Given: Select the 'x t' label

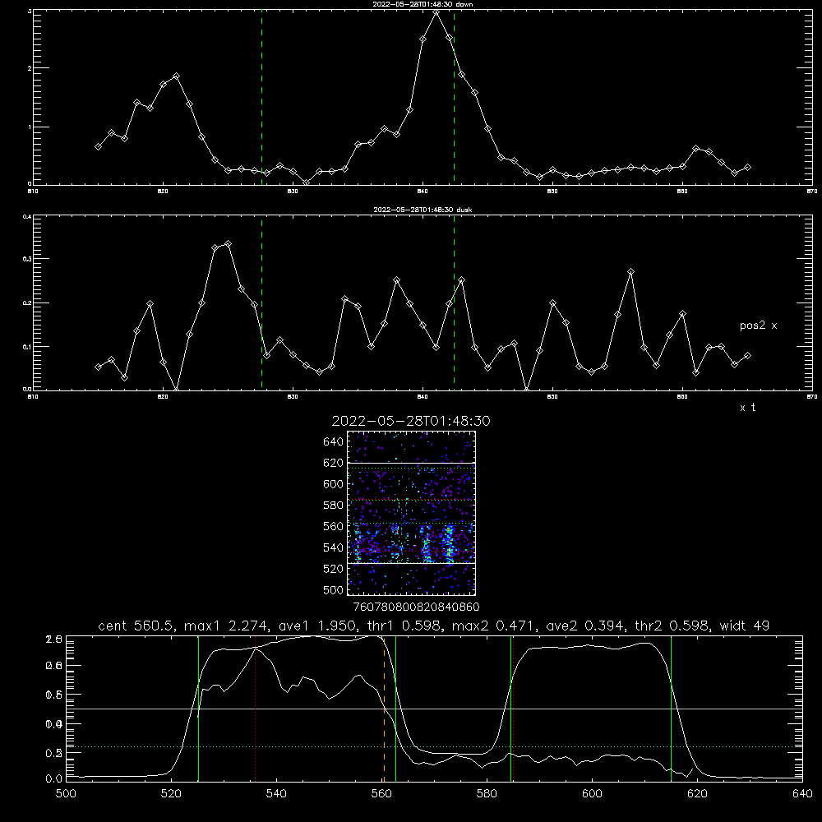Looking at the screenshot, I should (x=747, y=408).
